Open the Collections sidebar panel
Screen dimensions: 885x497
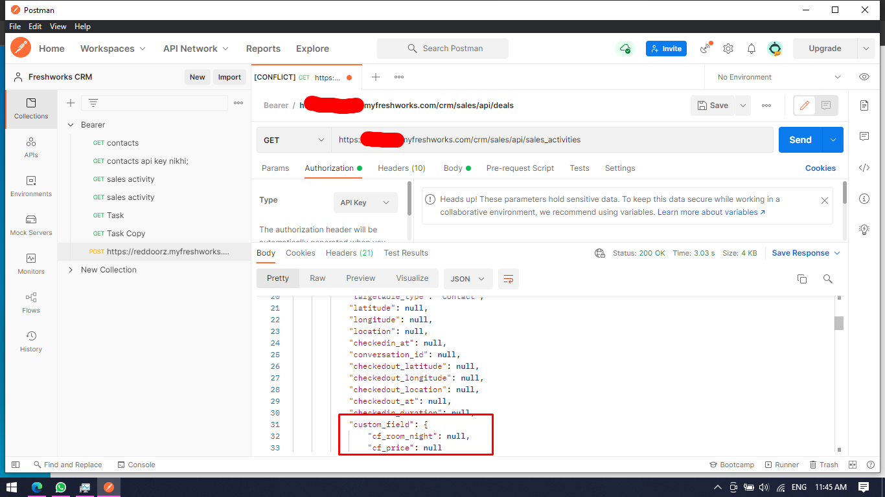click(x=31, y=109)
